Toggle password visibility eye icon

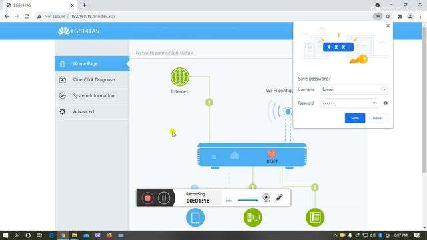coord(386,103)
